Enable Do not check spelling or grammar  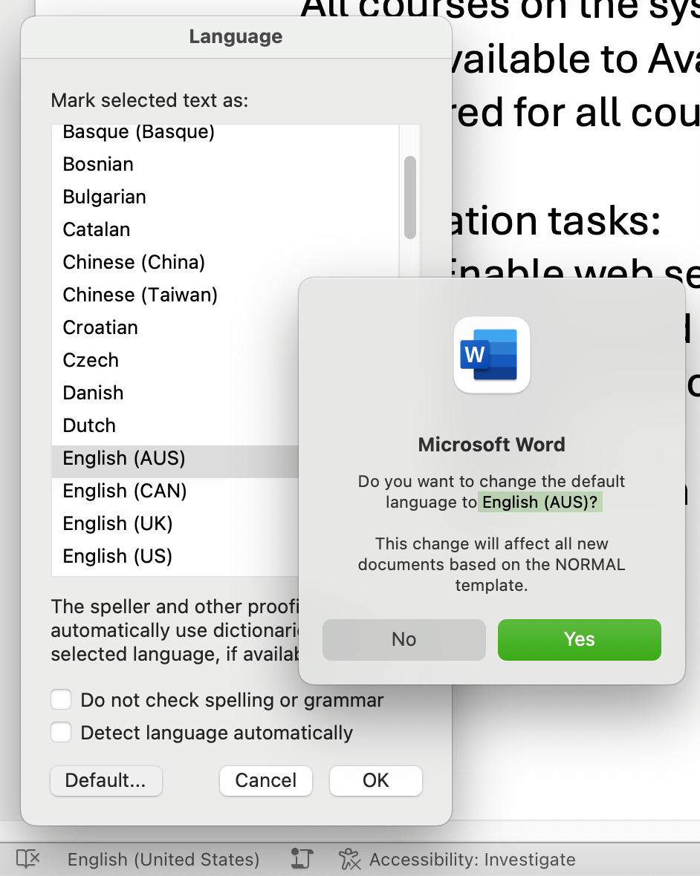pos(61,699)
